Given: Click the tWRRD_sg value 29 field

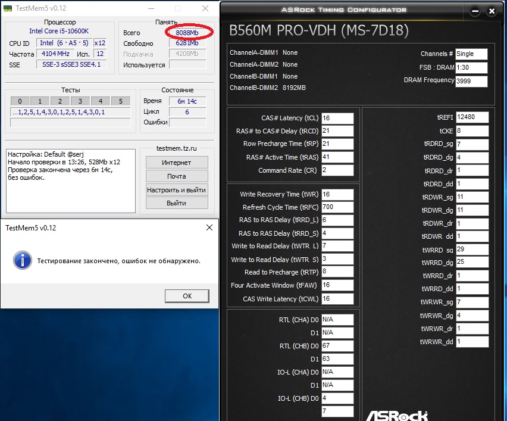Looking at the screenshot, I should tap(472, 250).
